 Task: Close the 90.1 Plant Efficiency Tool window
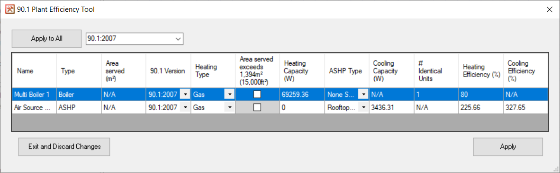click(549, 9)
